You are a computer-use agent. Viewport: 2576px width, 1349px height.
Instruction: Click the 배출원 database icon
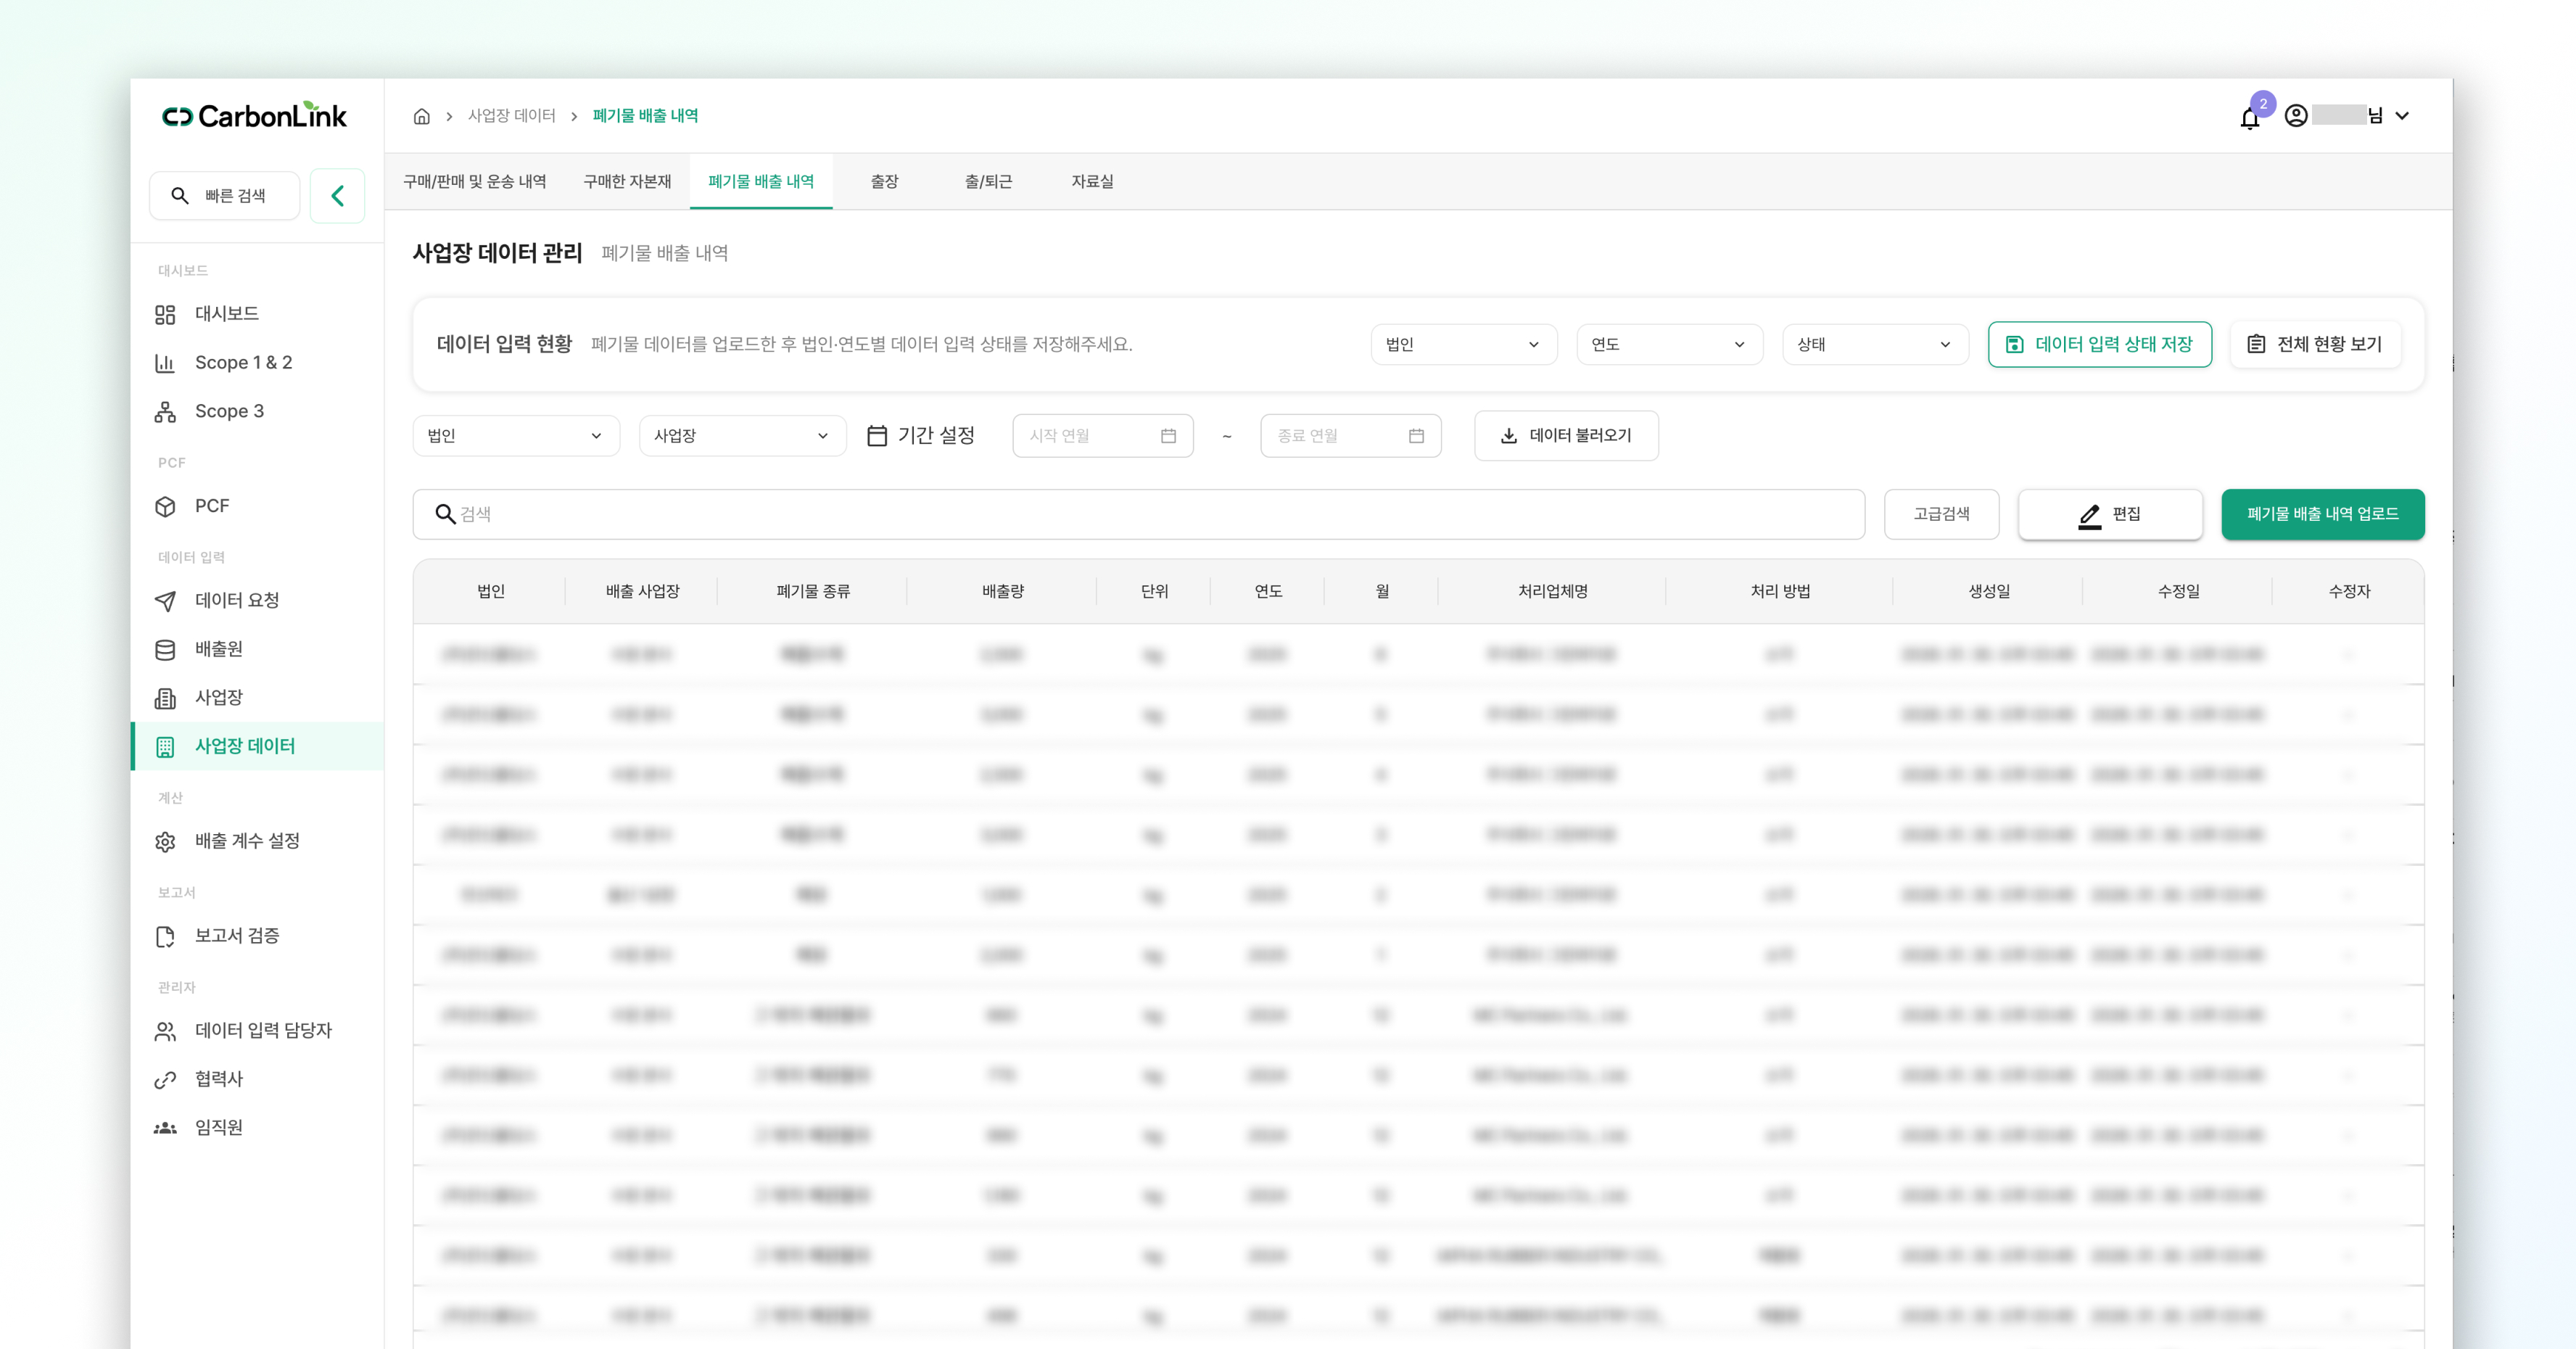[165, 650]
